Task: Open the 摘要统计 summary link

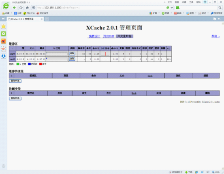Action: pyautogui.click(x=94, y=36)
